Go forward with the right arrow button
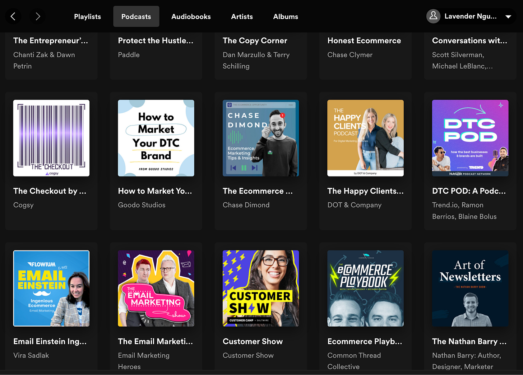523x375 pixels. pyautogui.click(x=38, y=17)
